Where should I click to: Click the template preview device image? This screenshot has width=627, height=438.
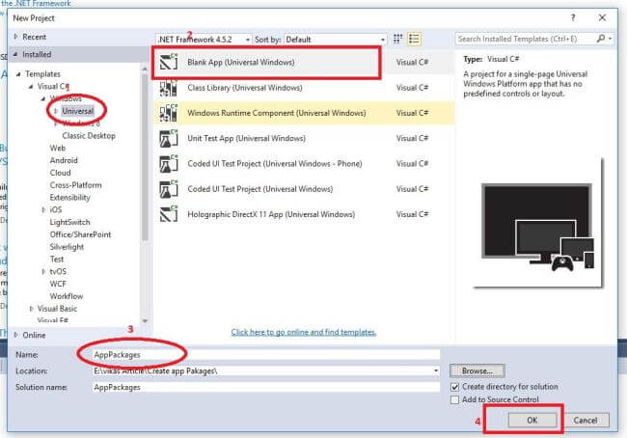(537, 227)
